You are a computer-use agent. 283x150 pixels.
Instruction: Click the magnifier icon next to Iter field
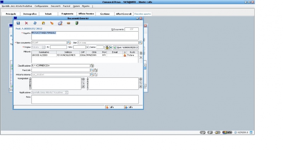tap(140, 42)
